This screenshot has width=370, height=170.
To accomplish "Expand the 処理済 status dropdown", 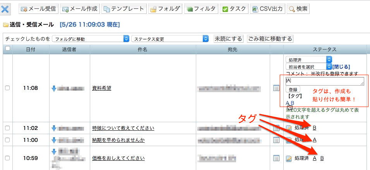I will point(308,60).
